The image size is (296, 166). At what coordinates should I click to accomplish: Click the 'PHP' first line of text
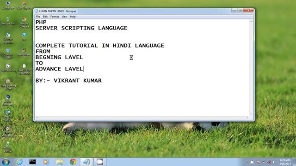pos(41,22)
